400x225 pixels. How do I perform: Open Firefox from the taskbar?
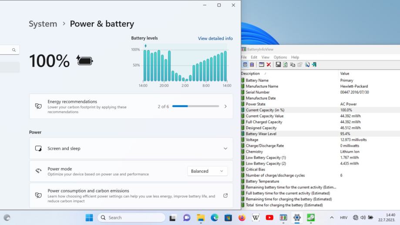coord(242,218)
